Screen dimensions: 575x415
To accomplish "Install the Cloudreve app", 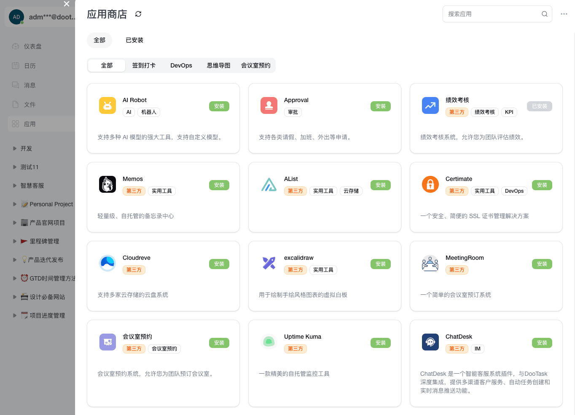I will (x=219, y=264).
